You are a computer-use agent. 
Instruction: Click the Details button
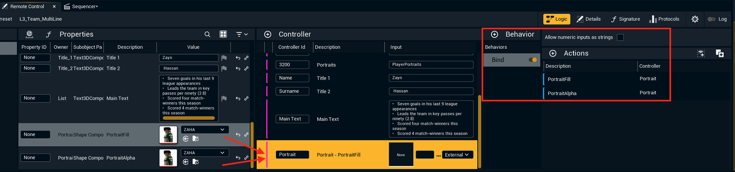point(588,19)
